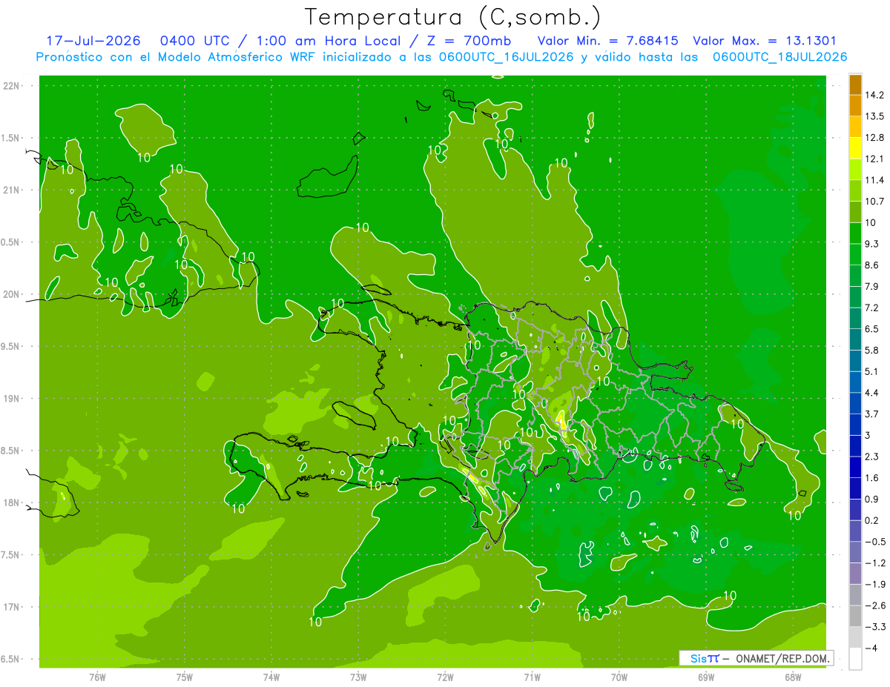Click the title "Temperatura (C,somb.)"

tap(453, 18)
